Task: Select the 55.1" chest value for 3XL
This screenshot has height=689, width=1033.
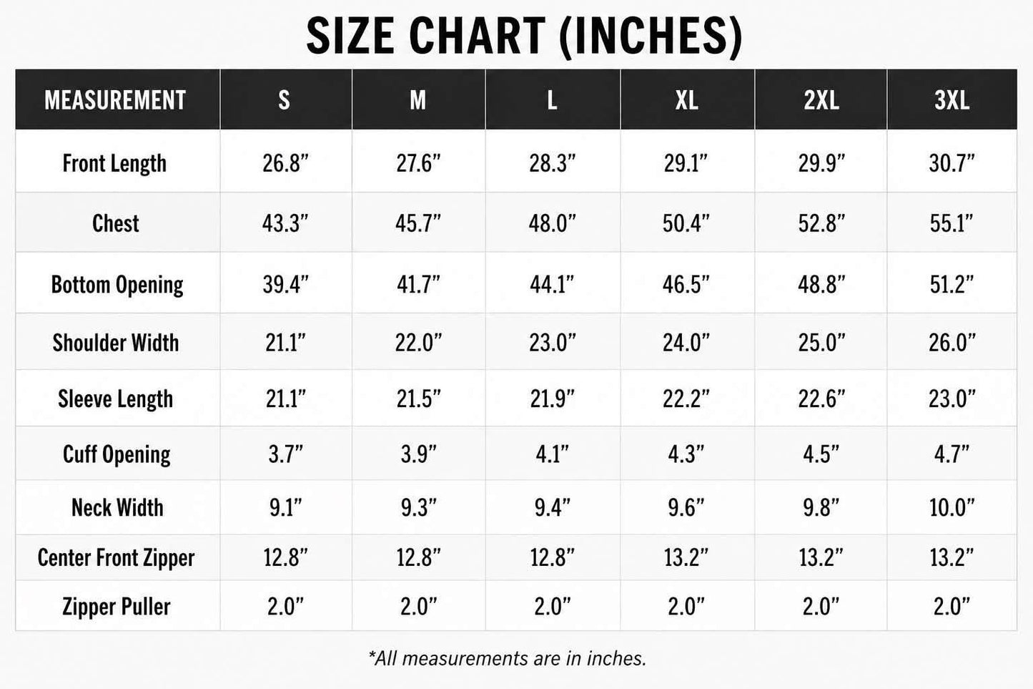Action: [952, 223]
